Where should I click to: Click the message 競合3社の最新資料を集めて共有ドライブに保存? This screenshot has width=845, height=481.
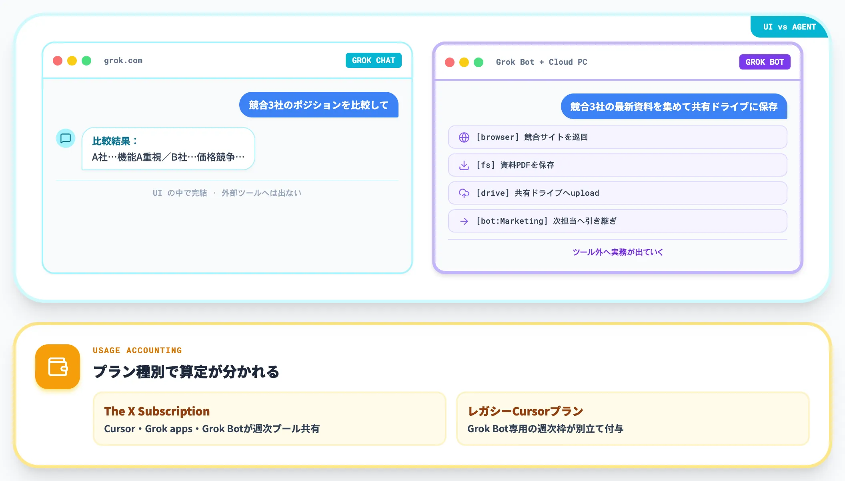[674, 107]
